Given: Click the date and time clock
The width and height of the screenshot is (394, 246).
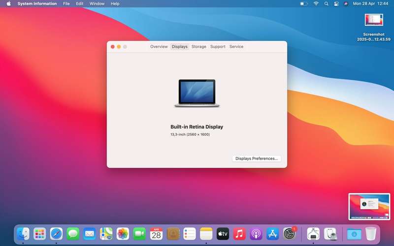Looking at the screenshot, I should (370, 4).
